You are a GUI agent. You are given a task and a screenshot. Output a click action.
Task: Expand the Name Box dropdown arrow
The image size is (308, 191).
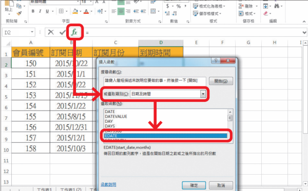tap(32, 32)
